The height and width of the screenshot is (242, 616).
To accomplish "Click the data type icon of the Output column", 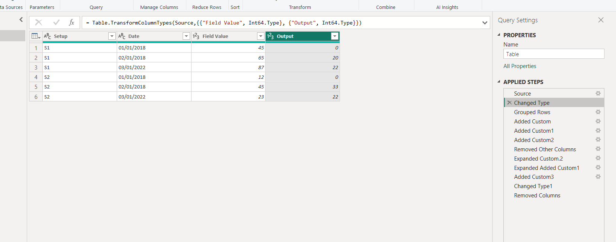I will [x=270, y=36].
